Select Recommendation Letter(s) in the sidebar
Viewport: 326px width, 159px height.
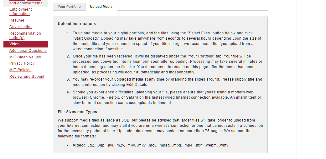coord(25,35)
